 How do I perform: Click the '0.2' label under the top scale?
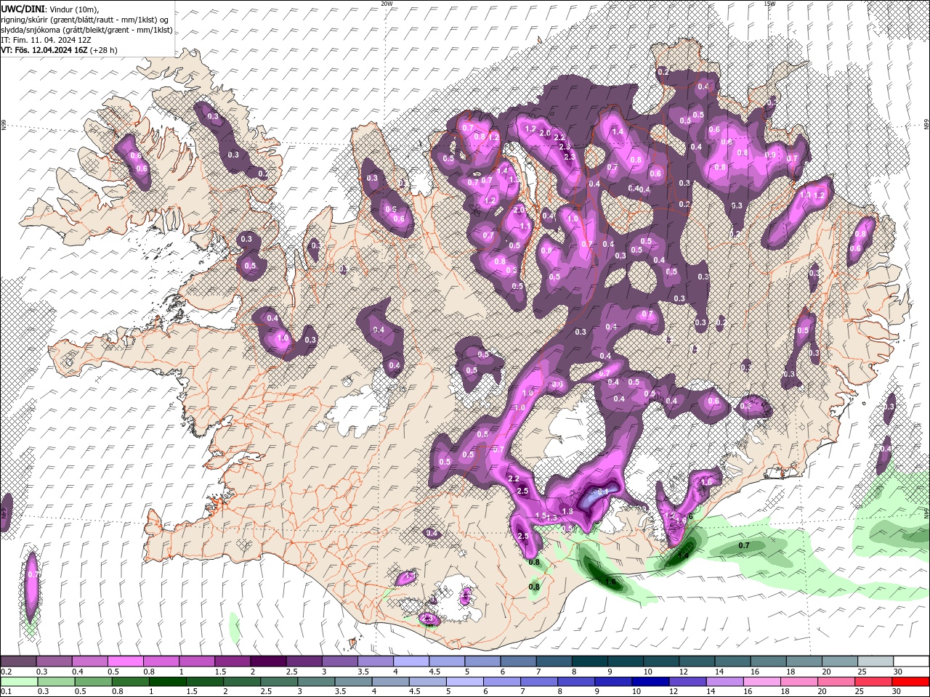click(x=7, y=672)
